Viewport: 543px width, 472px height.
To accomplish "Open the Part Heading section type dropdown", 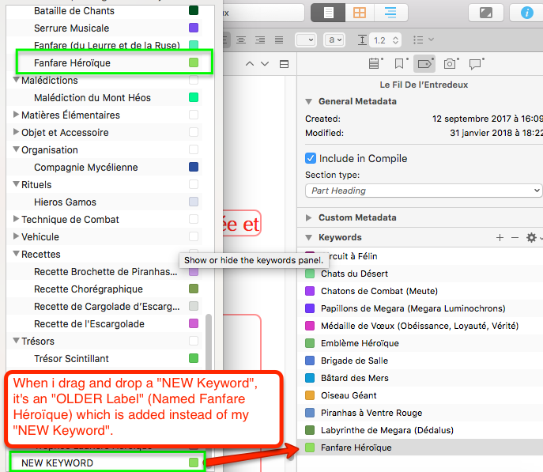I will pyautogui.click(x=423, y=191).
